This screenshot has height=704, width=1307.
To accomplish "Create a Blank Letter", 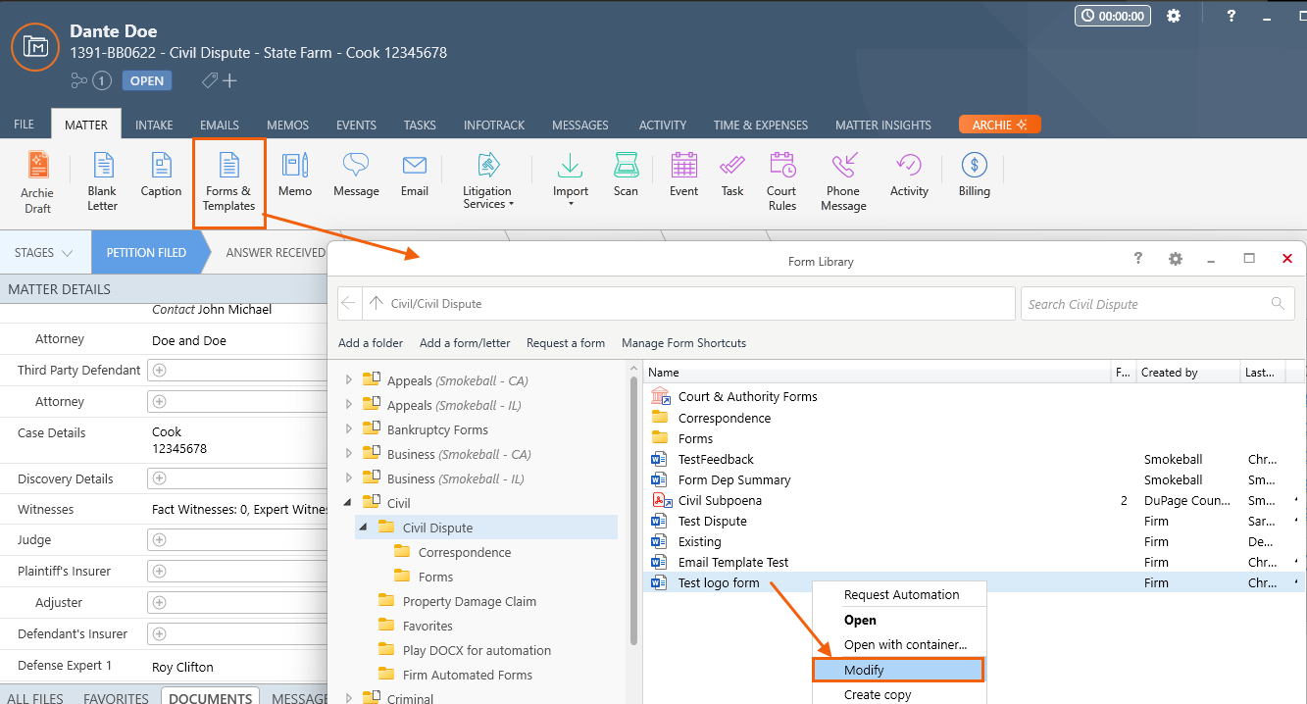I will click(x=102, y=182).
